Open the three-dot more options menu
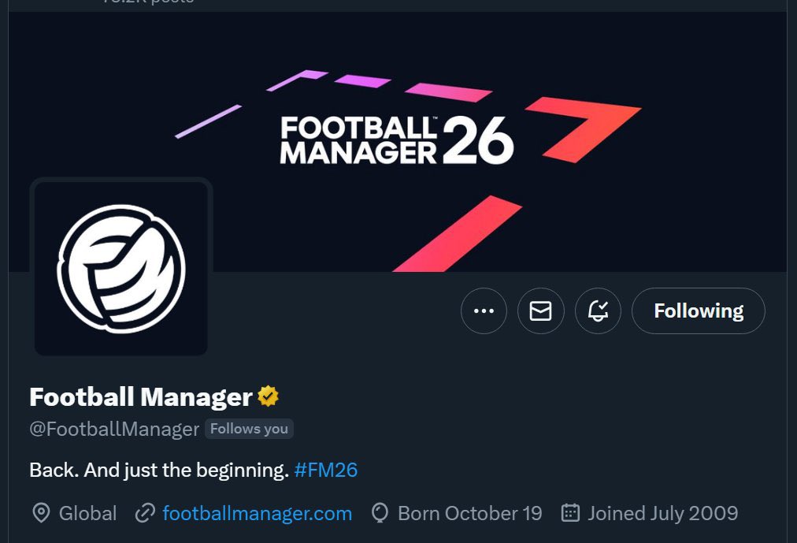This screenshot has width=797, height=543. click(484, 311)
